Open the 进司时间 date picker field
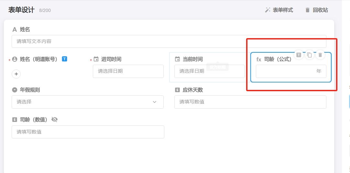The height and width of the screenshot is (173, 350). point(128,71)
